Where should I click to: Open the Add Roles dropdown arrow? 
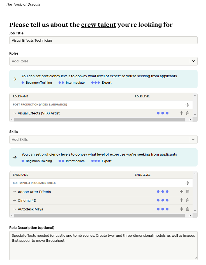point(193,61)
